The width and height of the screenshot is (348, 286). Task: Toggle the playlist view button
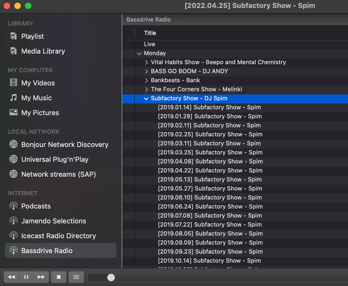click(x=76, y=277)
